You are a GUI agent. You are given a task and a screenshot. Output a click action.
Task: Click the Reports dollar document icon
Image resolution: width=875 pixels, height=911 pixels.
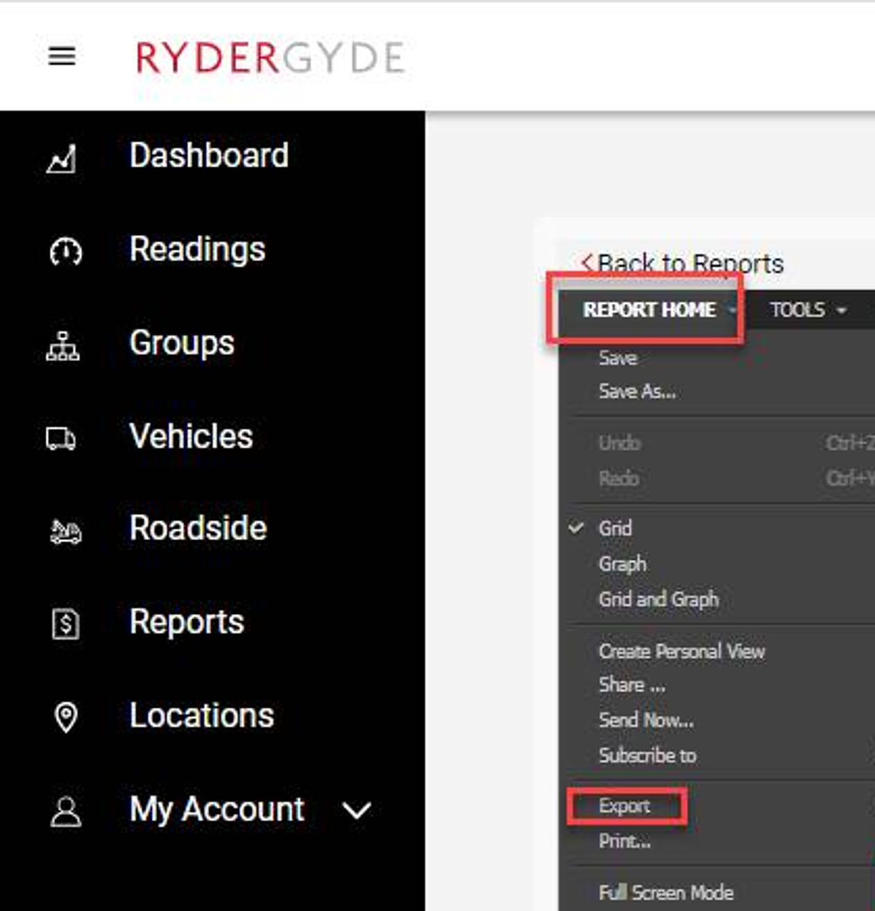(x=65, y=624)
